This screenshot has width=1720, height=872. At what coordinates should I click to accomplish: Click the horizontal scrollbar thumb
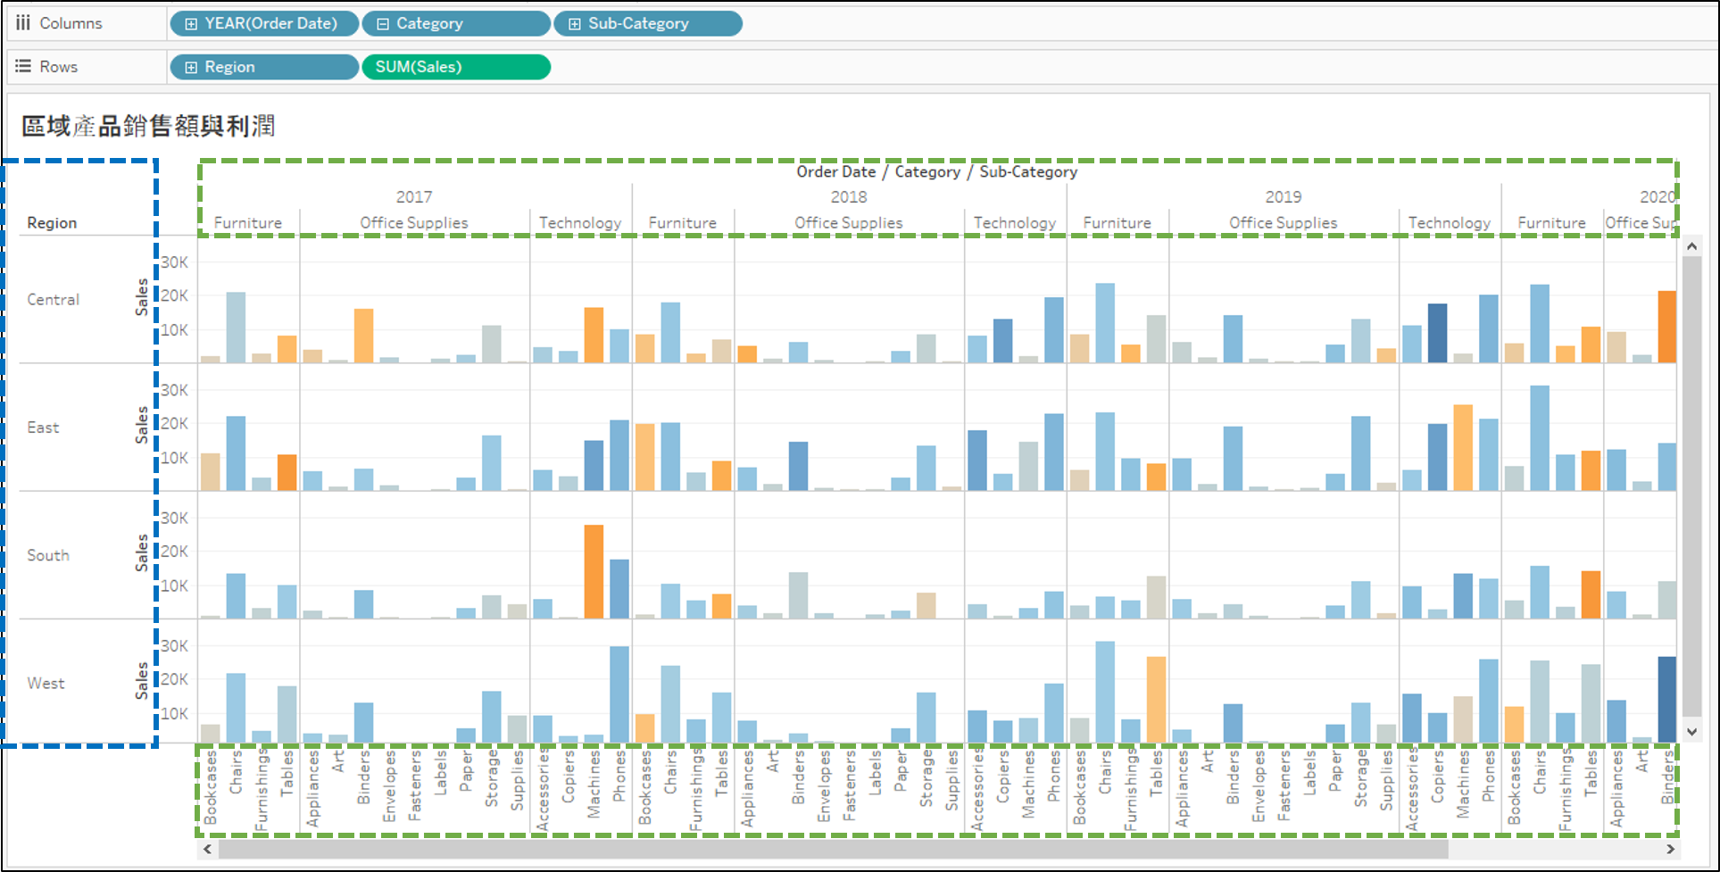pyautogui.click(x=830, y=849)
